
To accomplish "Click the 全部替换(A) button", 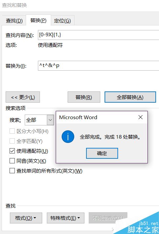I will pyautogui.click(x=130, y=97).
